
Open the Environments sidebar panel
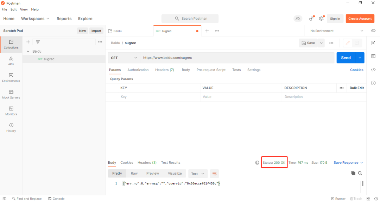tap(11, 78)
